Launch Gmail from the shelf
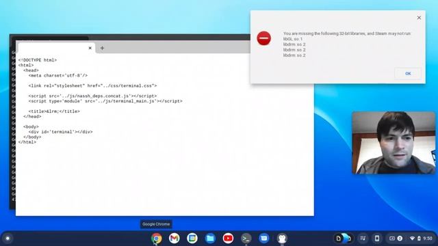The image size is (438, 246). (175, 238)
